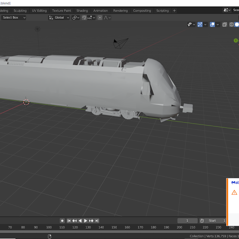Jump to the timeline start frame

[69, 221]
